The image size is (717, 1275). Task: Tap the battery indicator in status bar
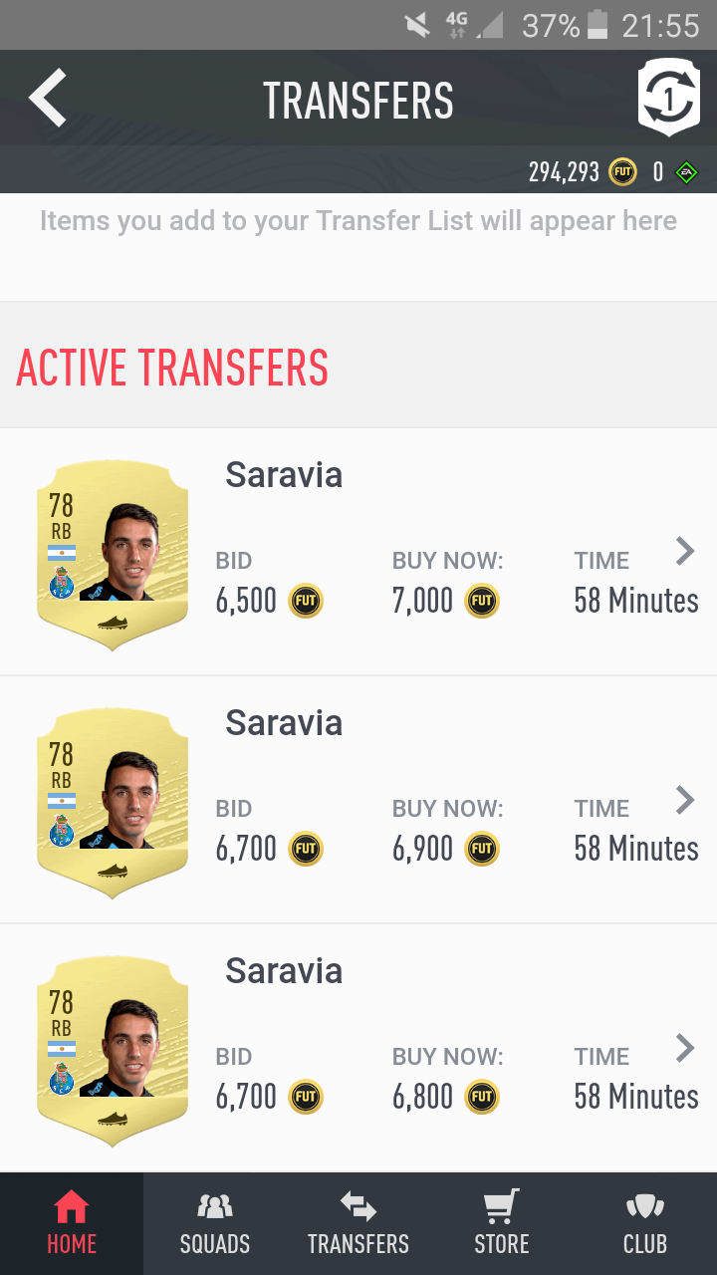tap(597, 25)
